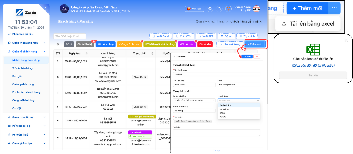Open the three-dots menu beside Thêm mới
Screen dimensions: 353x154
tap(334, 8)
